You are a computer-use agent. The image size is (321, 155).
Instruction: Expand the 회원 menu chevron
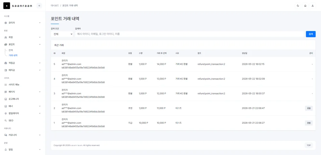click(x=40, y=37)
